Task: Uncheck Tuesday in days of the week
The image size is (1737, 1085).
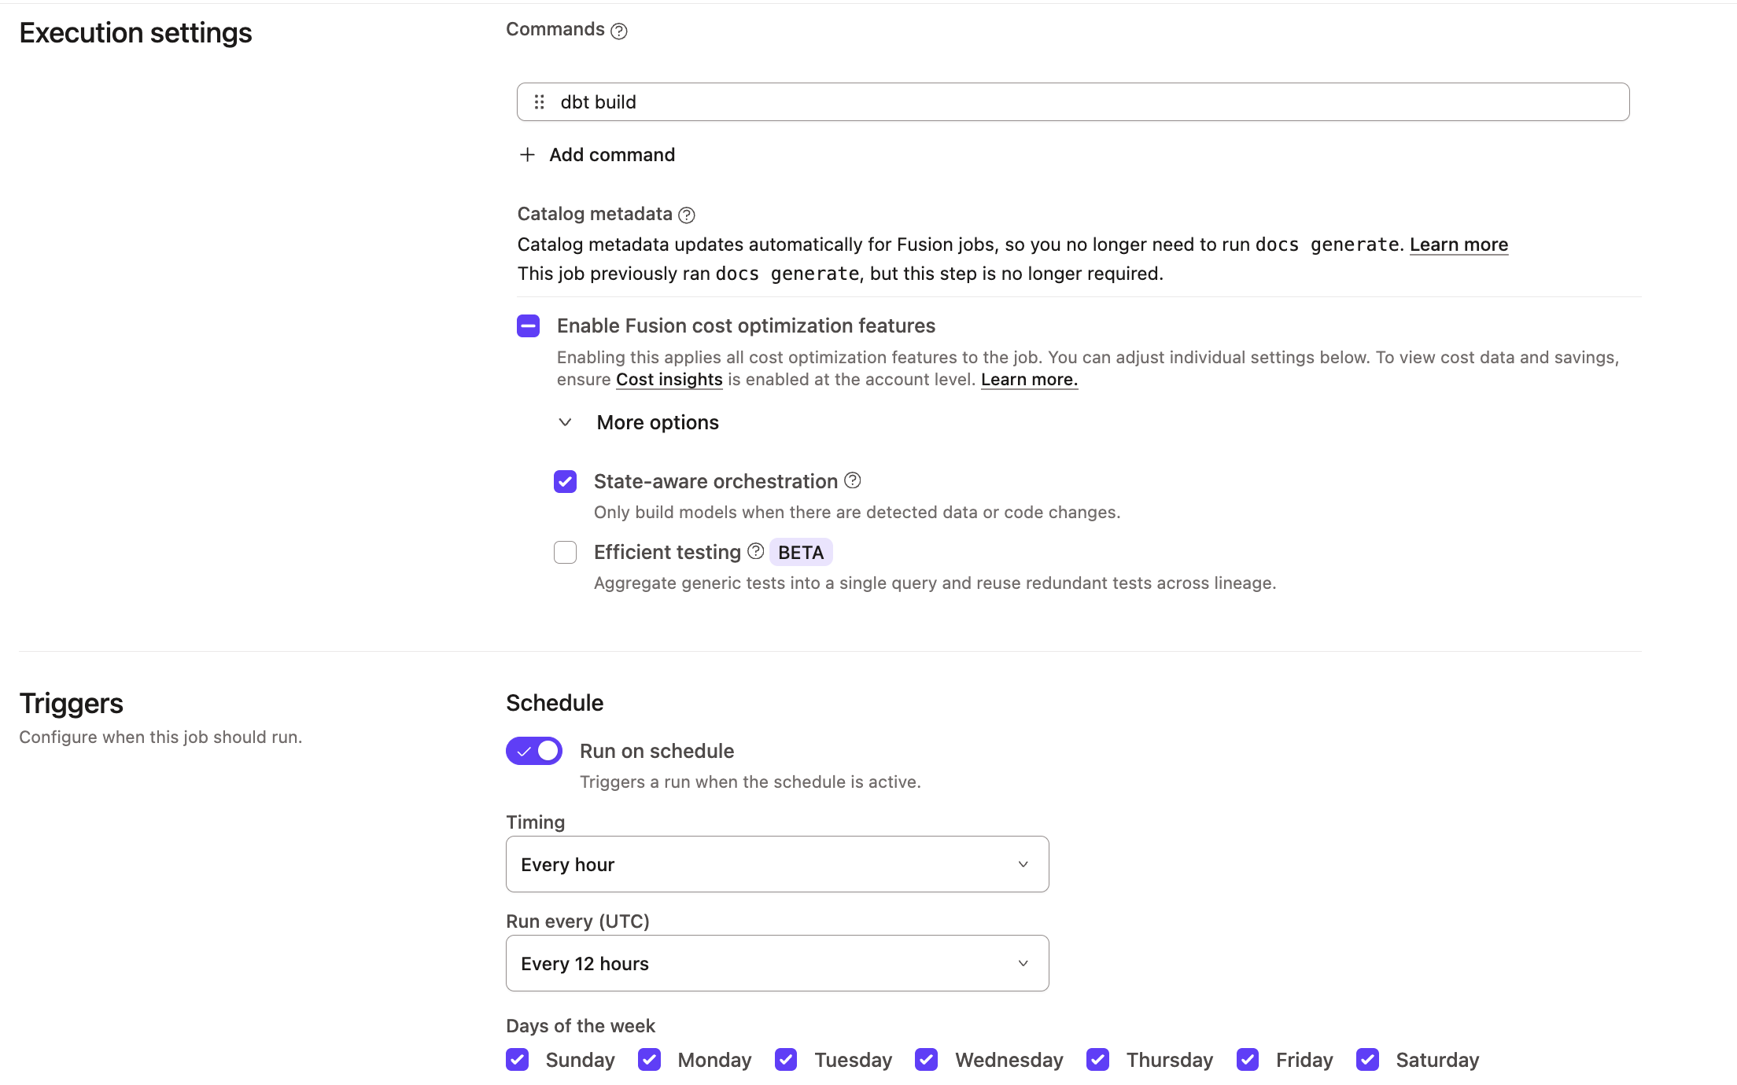Action: tap(786, 1060)
